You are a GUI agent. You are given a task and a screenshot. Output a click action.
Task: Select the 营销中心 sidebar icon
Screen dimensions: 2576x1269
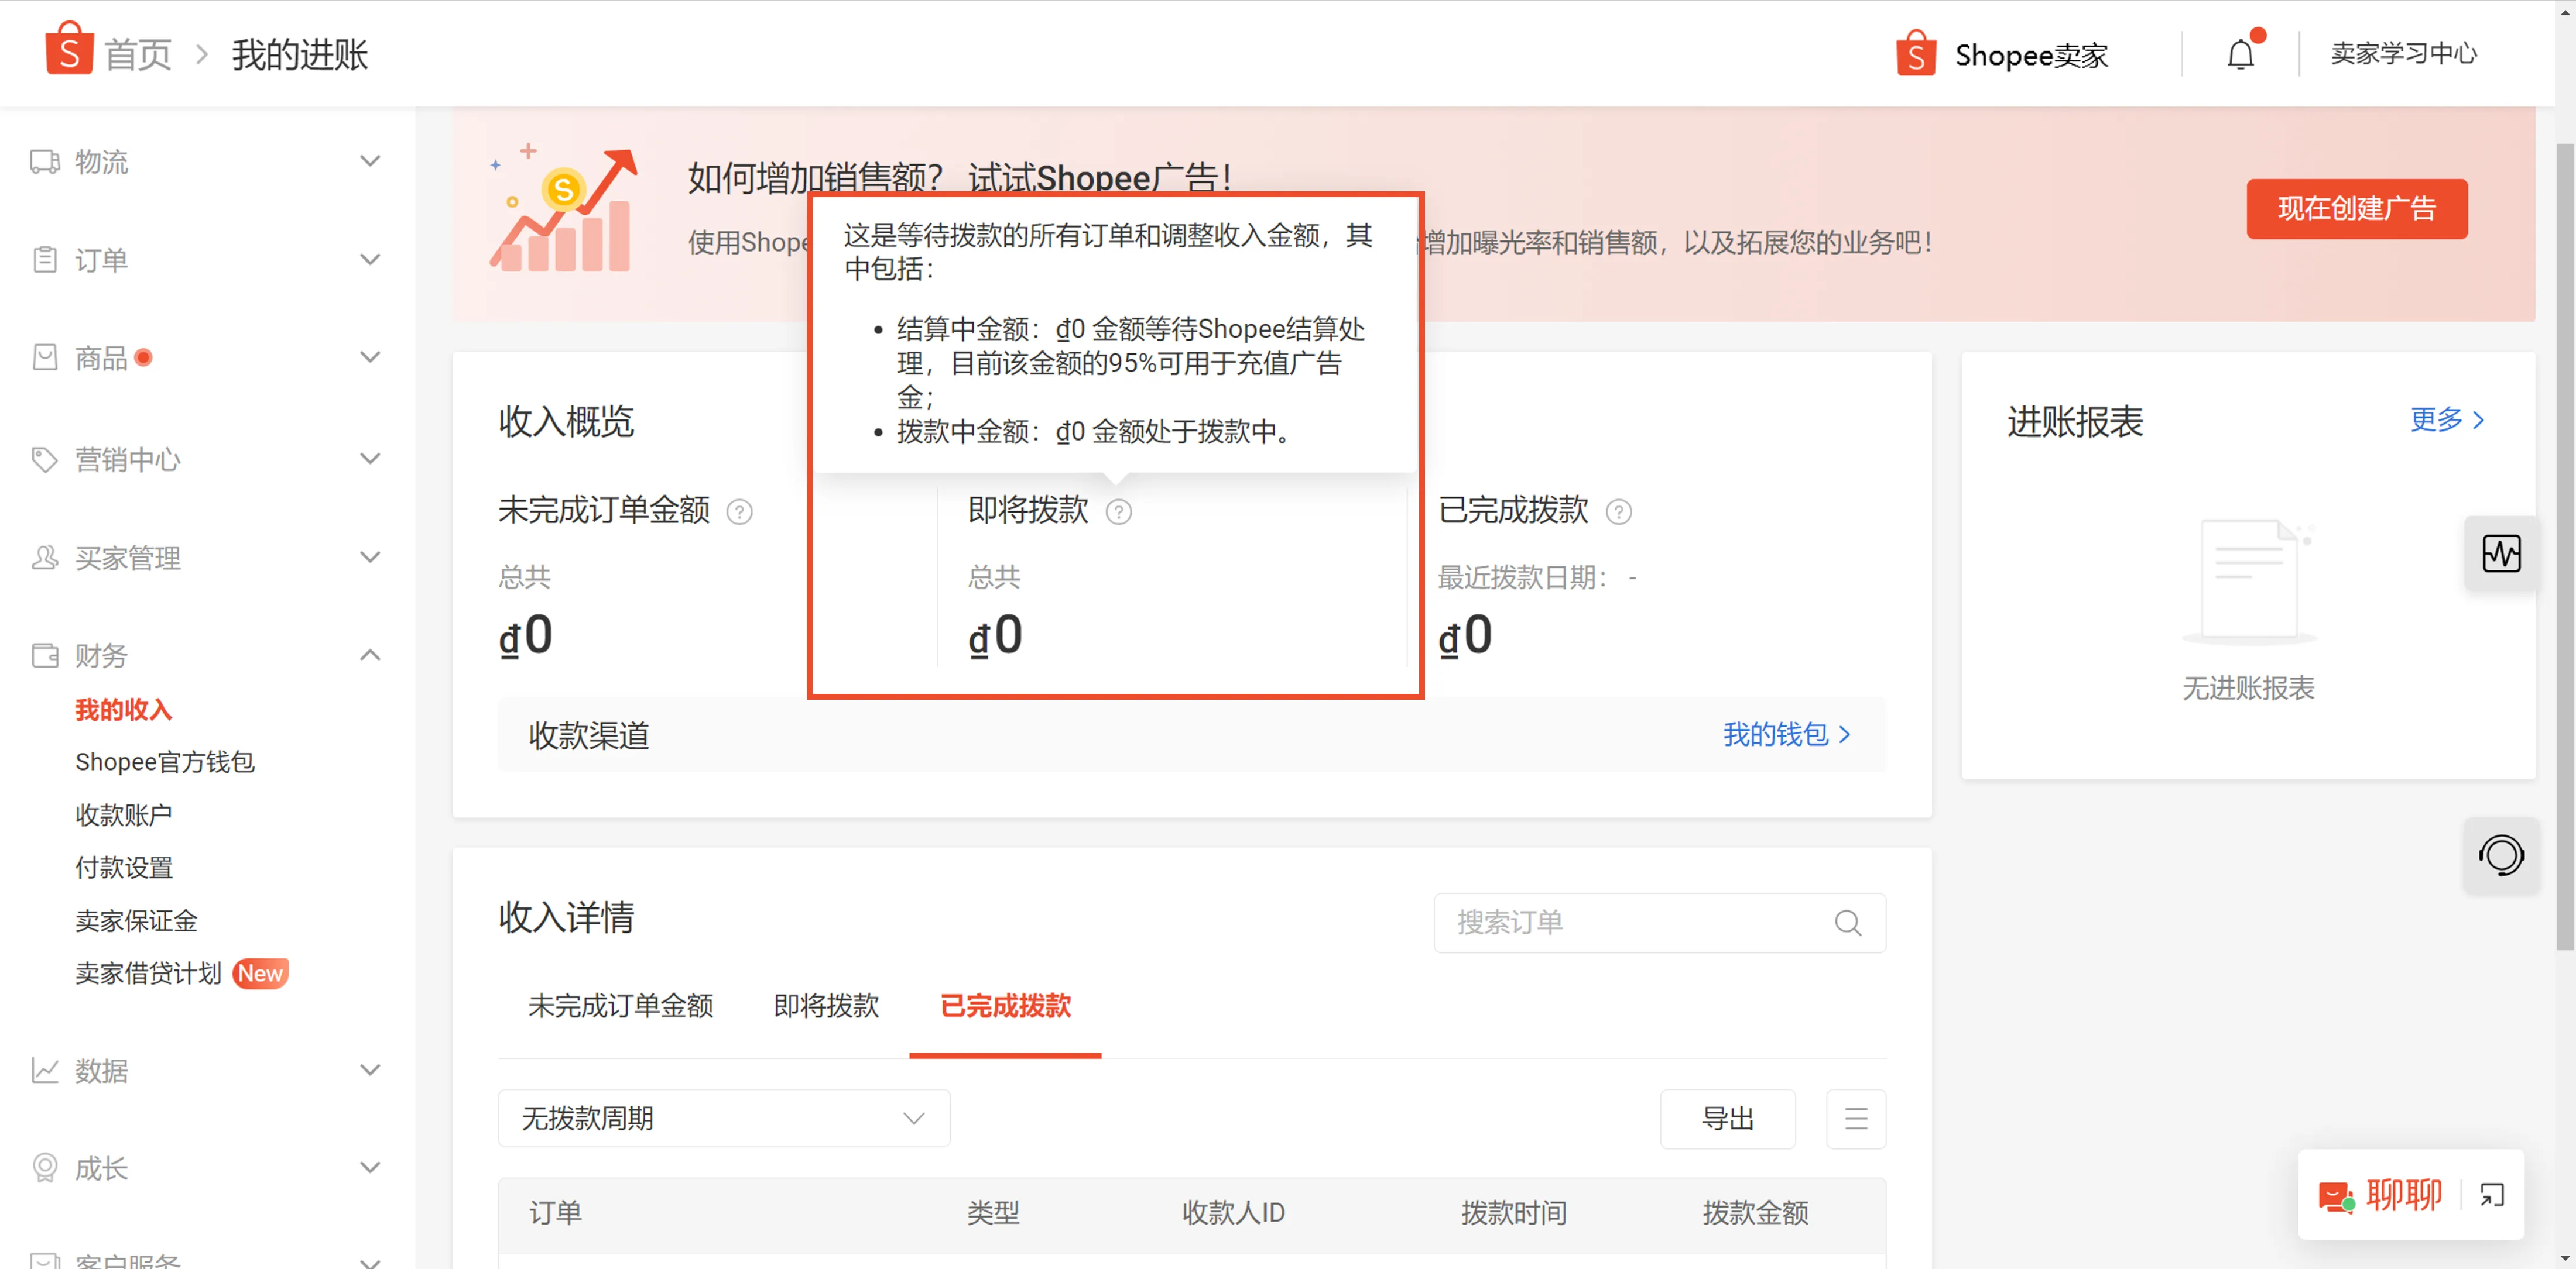tap(44, 459)
